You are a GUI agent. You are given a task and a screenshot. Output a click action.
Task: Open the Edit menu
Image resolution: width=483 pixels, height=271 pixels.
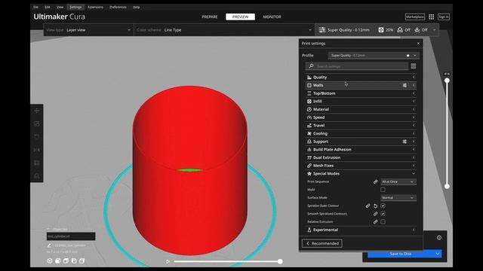coord(47,7)
